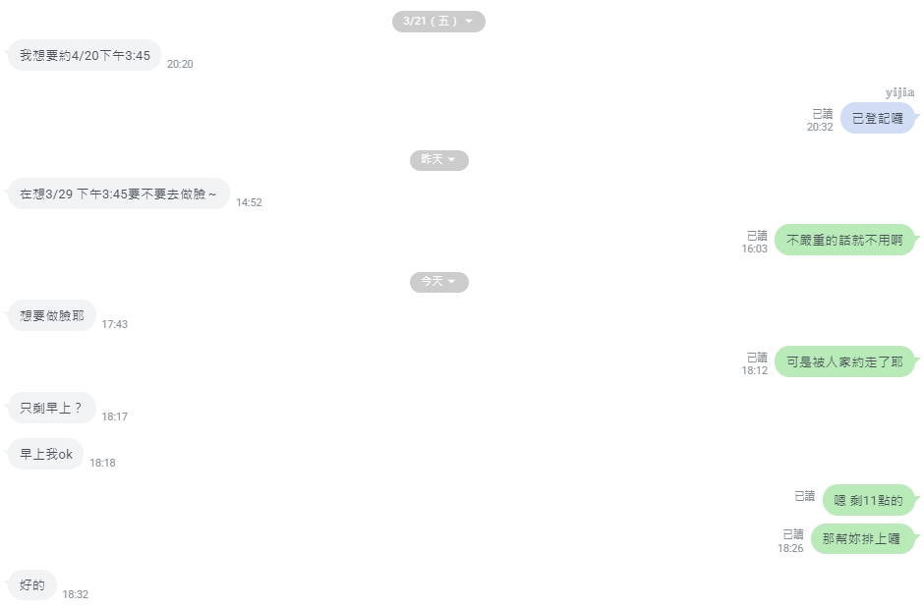Open the 昨天 date separator dropdown

439,160
